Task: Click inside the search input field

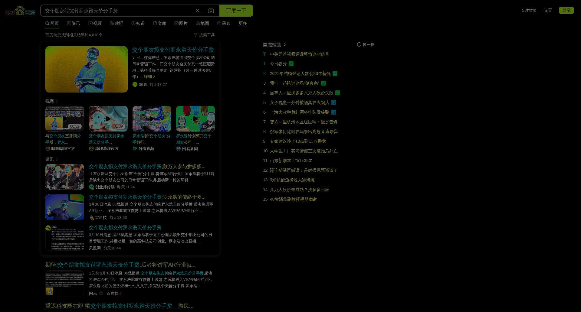Action: coord(118,11)
